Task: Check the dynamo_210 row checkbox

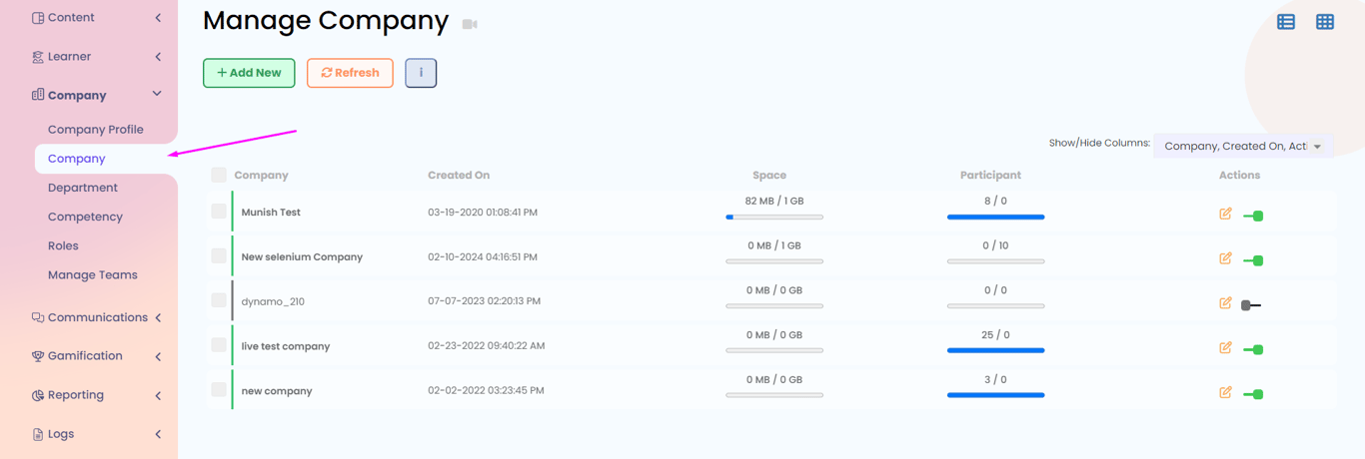Action: click(219, 299)
